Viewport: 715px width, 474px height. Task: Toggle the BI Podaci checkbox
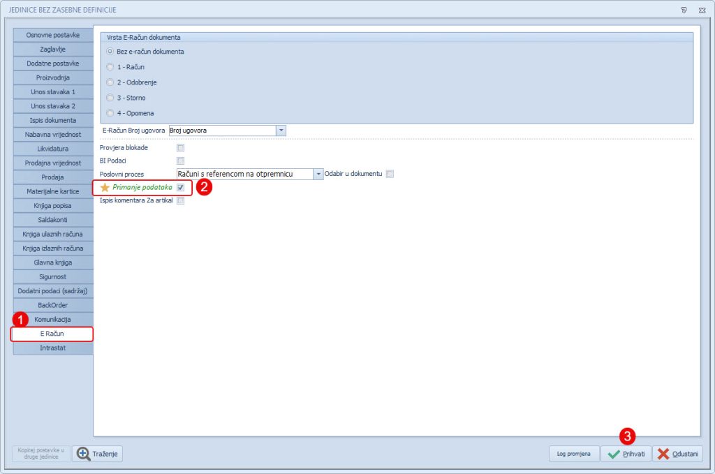[180, 161]
